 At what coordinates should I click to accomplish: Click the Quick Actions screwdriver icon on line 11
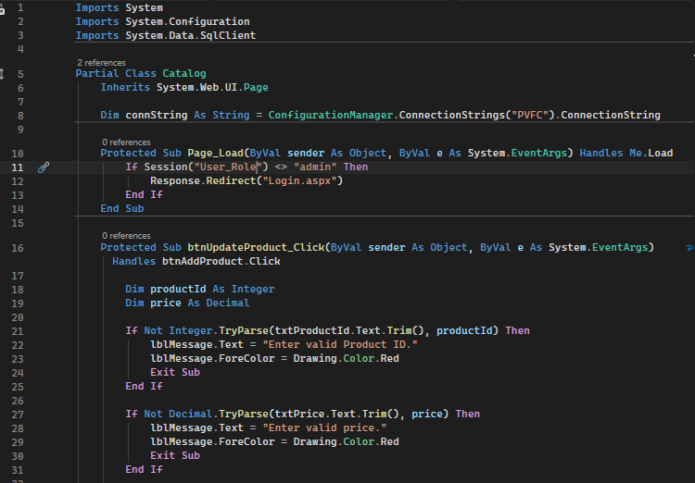tap(44, 167)
